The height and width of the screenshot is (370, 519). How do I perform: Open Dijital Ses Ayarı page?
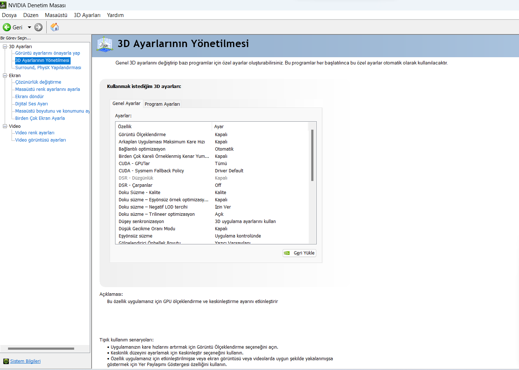(x=31, y=104)
